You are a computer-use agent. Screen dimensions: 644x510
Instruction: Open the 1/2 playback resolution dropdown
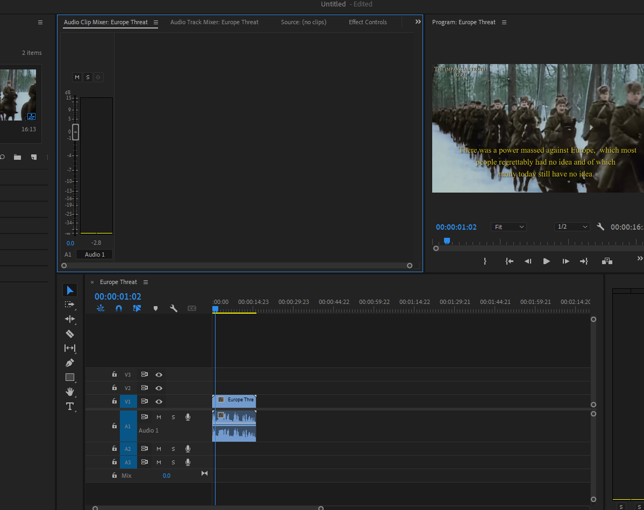[571, 226]
